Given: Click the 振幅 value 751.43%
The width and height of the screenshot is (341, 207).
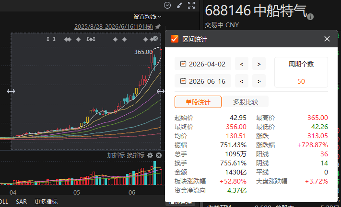Looking at the screenshot, I should tap(233, 145).
